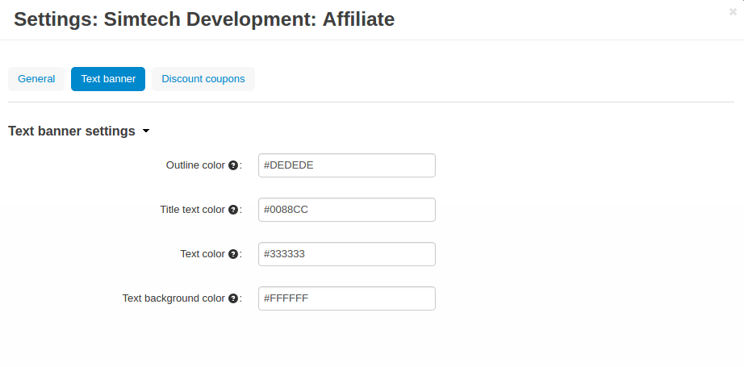The height and width of the screenshot is (367, 744).
Task: Click Text background color question mark icon
Action: [x=233, y=298]
